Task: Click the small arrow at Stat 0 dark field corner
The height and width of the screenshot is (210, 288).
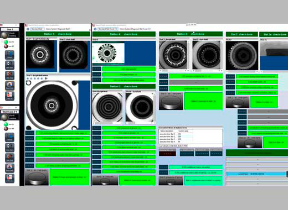Action: point(153,93)
